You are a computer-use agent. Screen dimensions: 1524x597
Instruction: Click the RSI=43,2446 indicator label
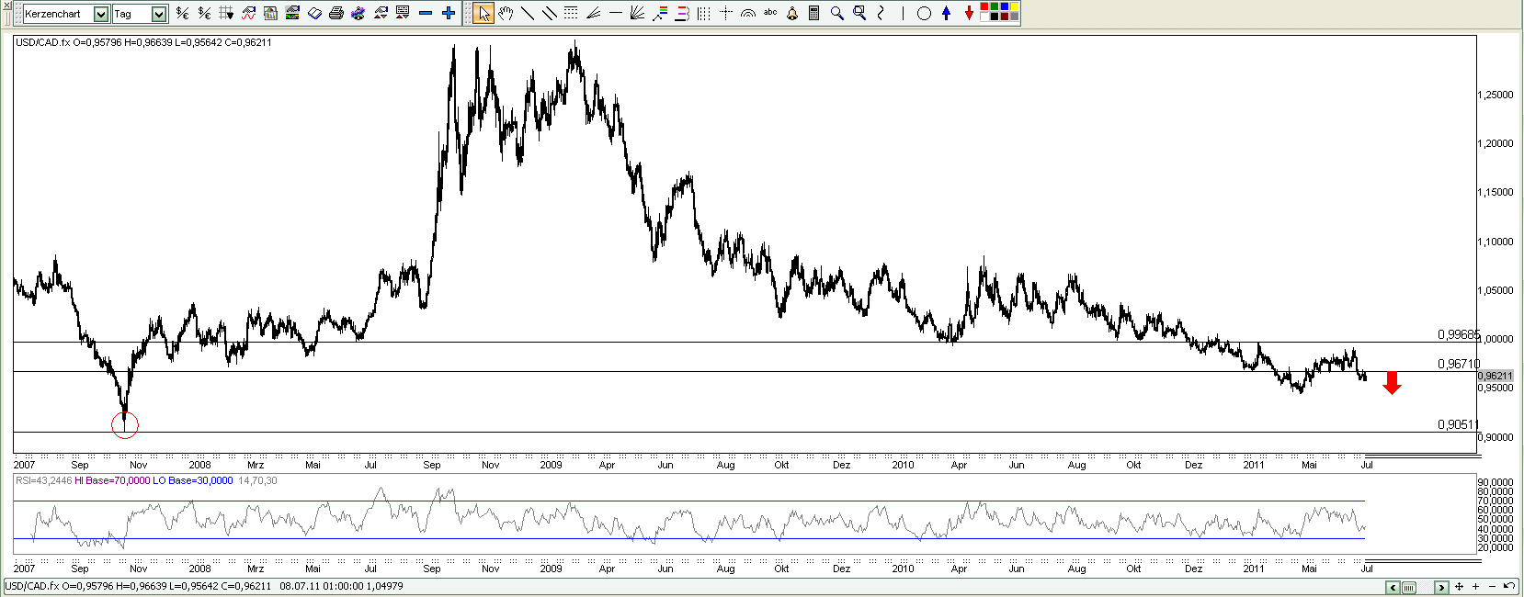click(43, 480)
